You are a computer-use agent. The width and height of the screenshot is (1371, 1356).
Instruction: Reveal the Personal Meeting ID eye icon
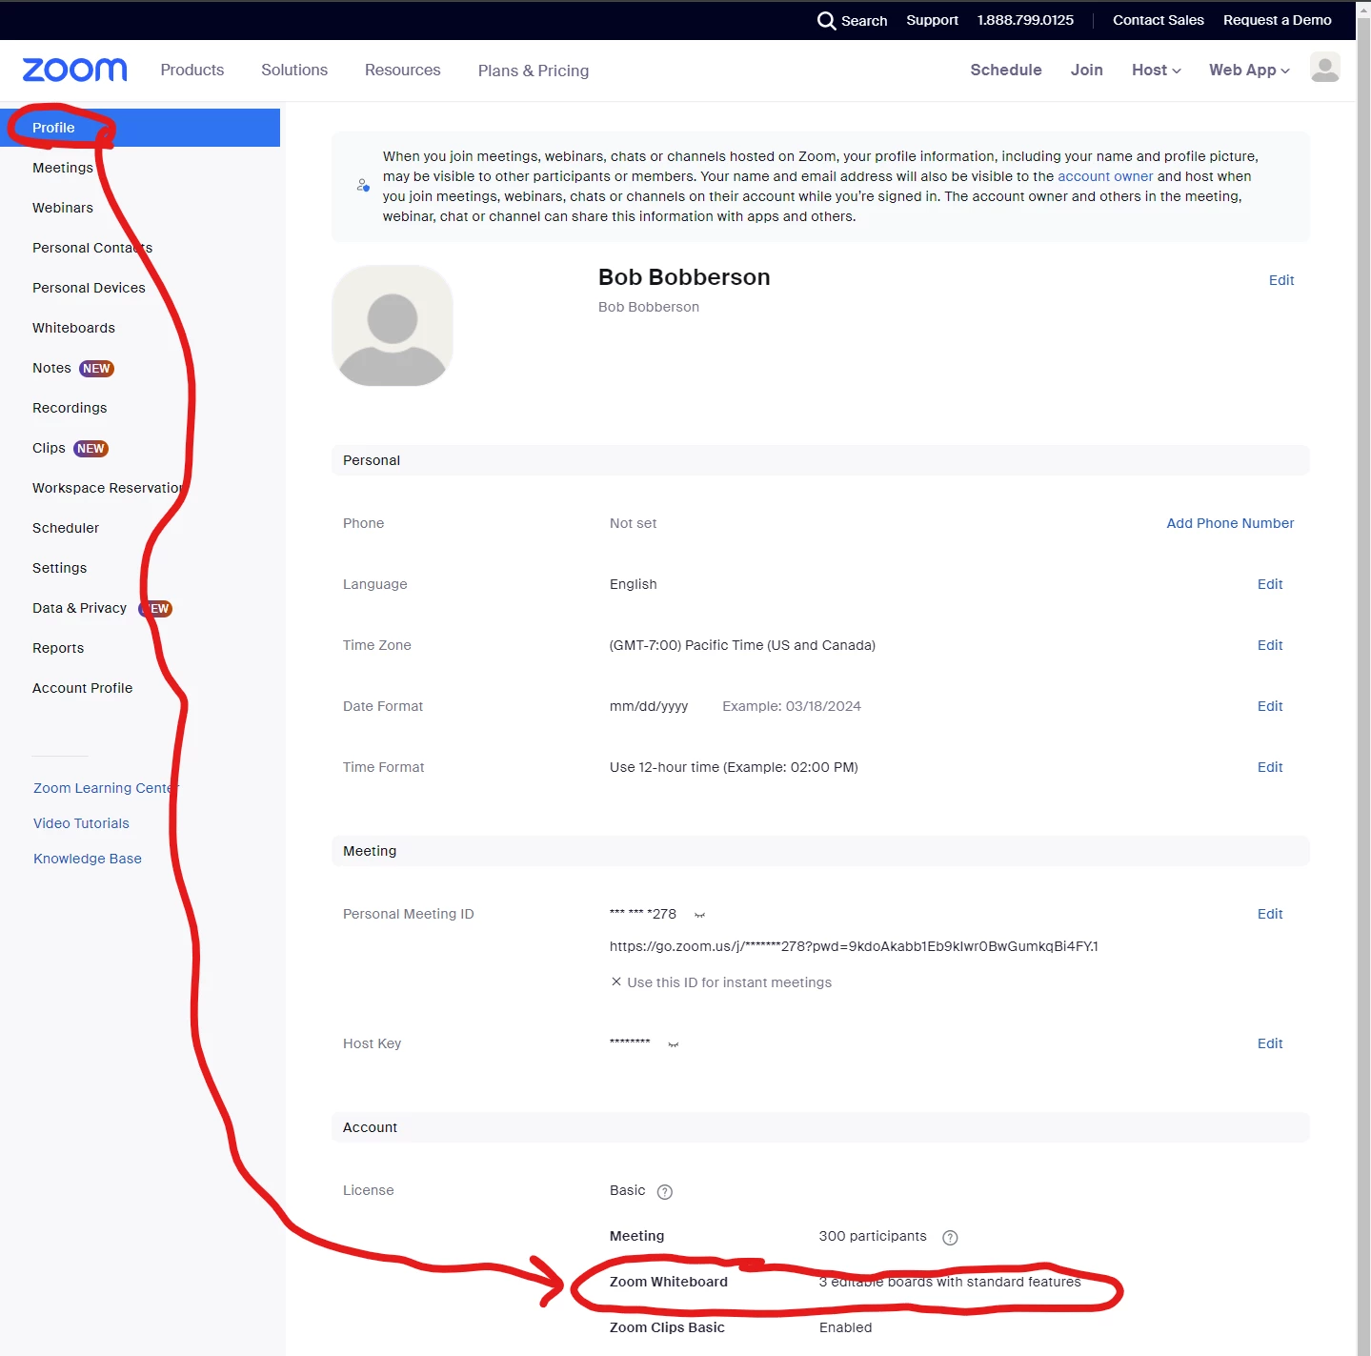point(699,915)
